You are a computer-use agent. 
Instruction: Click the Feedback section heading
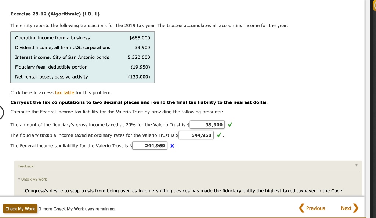pyautogui.click(x=25, y=166)
